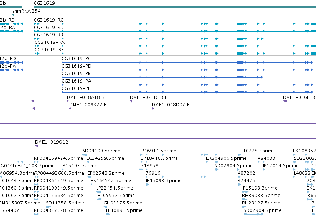Select transcript CG31619-RE label
Image resolution: width=316 pixels, height=216 pixels.
pyautogui.click(x=49, y=50)
